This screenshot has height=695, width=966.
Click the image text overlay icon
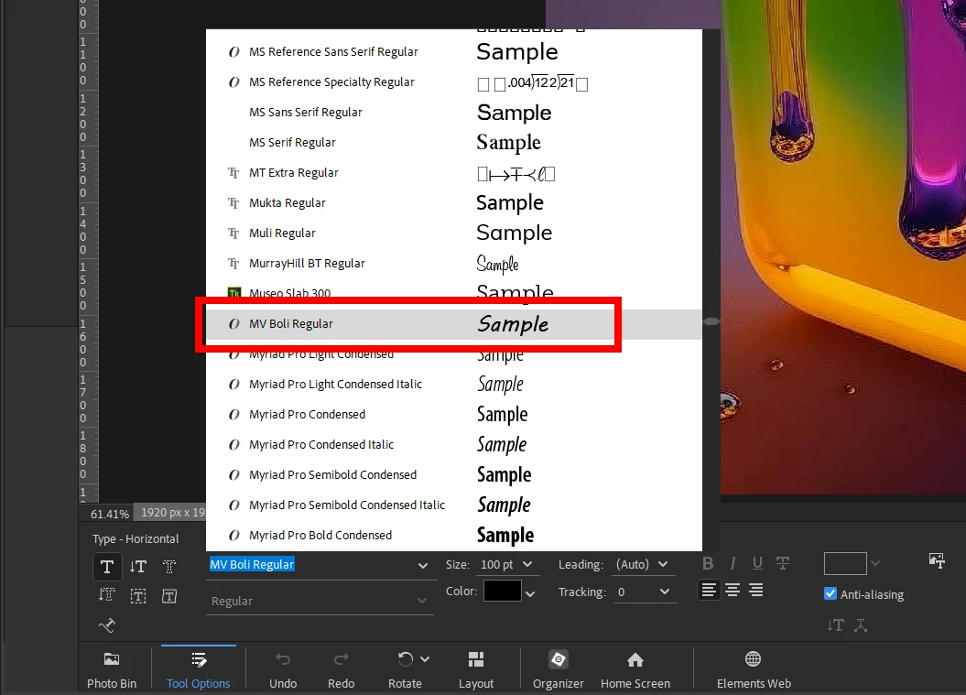(937, 560)
